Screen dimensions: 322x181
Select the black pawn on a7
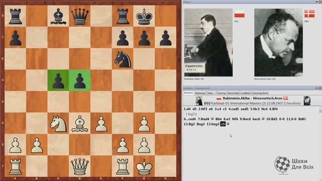(16, 38)
